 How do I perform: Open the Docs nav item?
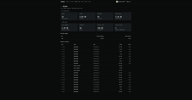coord(90,2)
